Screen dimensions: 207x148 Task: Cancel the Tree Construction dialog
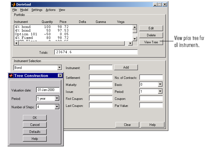pyautogui.click(x=35, y=125)
